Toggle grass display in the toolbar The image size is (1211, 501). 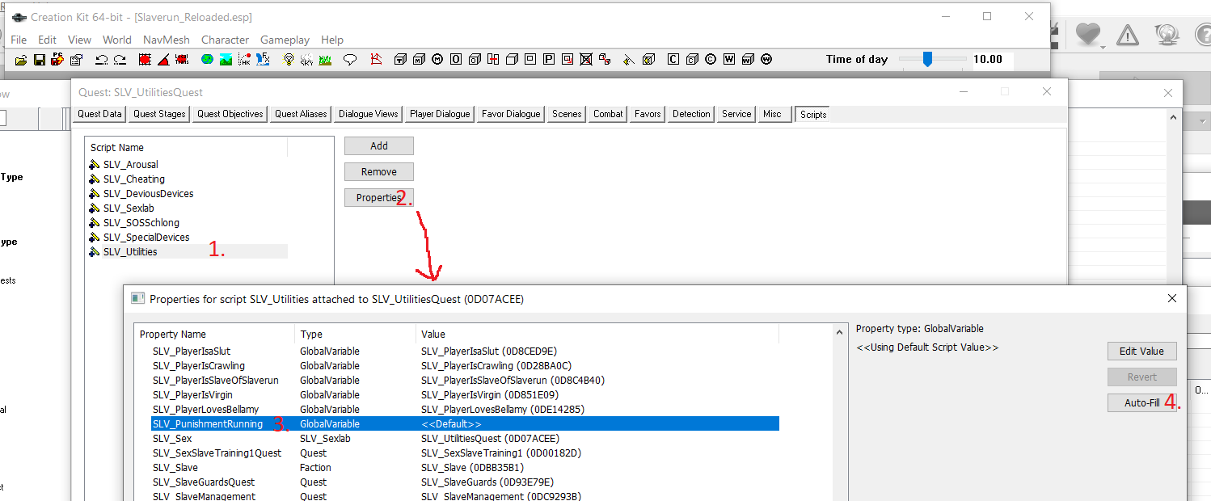pyautogui.click(x=323, y=59)
